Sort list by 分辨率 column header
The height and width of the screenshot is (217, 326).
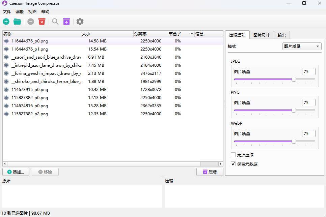tap(151, 34)
